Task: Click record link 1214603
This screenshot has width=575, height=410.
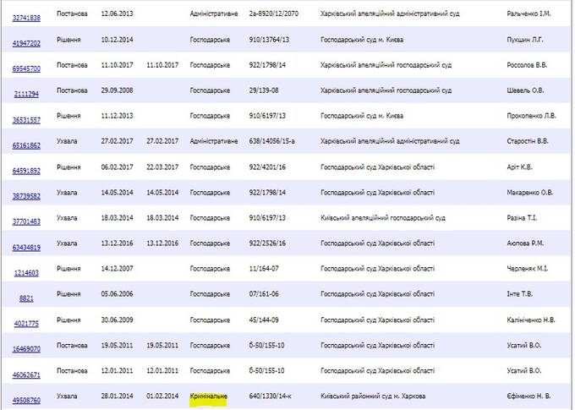Action: (26, 273)
